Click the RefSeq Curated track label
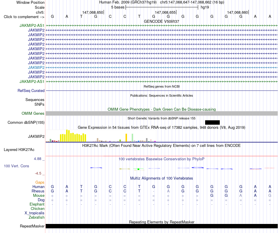This screenshot has height=233, width=278. [31, 91]
